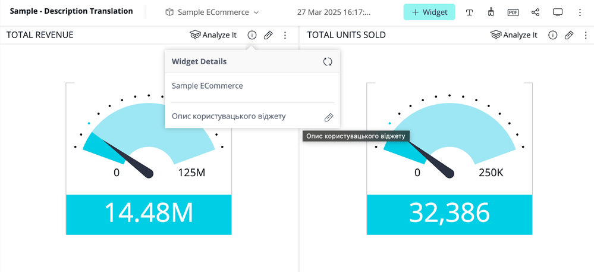Edit the widget description in Widget Details
The image size is (594, 272).
329,117
